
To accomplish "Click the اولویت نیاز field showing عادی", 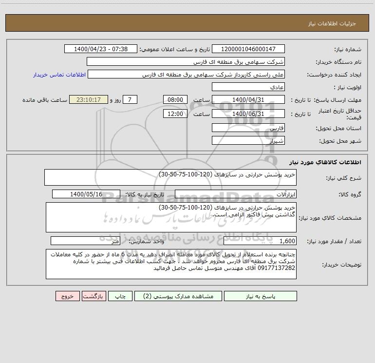I will coord(248,87).
